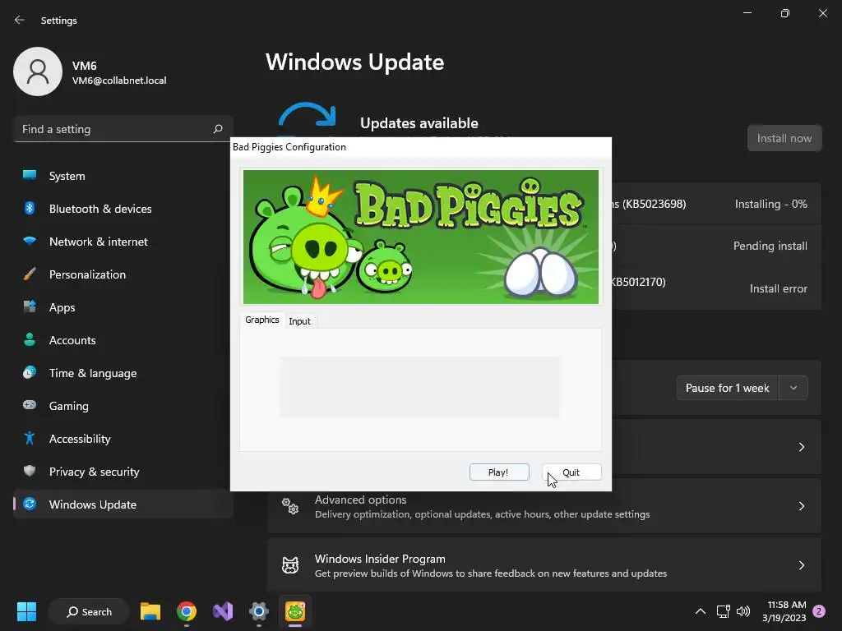Select Windows Update in sidebar
This screenshot has height=631, width=842.
pos(123,504)
